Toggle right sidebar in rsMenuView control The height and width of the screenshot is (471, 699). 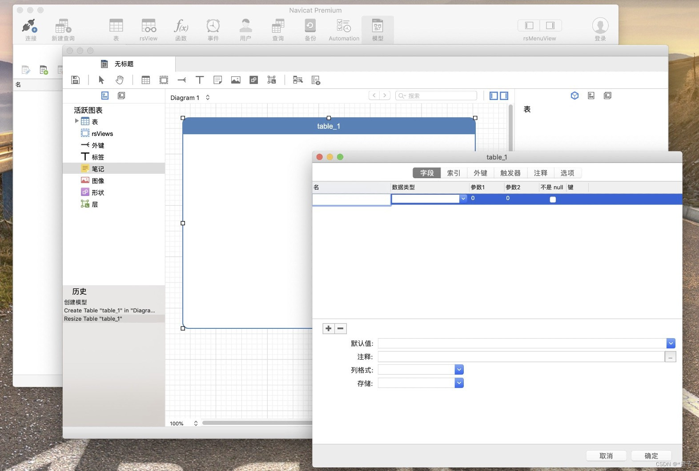click(x=550, y=25)
